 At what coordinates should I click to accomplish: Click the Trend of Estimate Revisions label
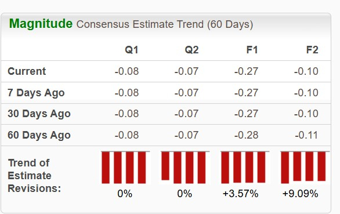click(x=34, y=176)
